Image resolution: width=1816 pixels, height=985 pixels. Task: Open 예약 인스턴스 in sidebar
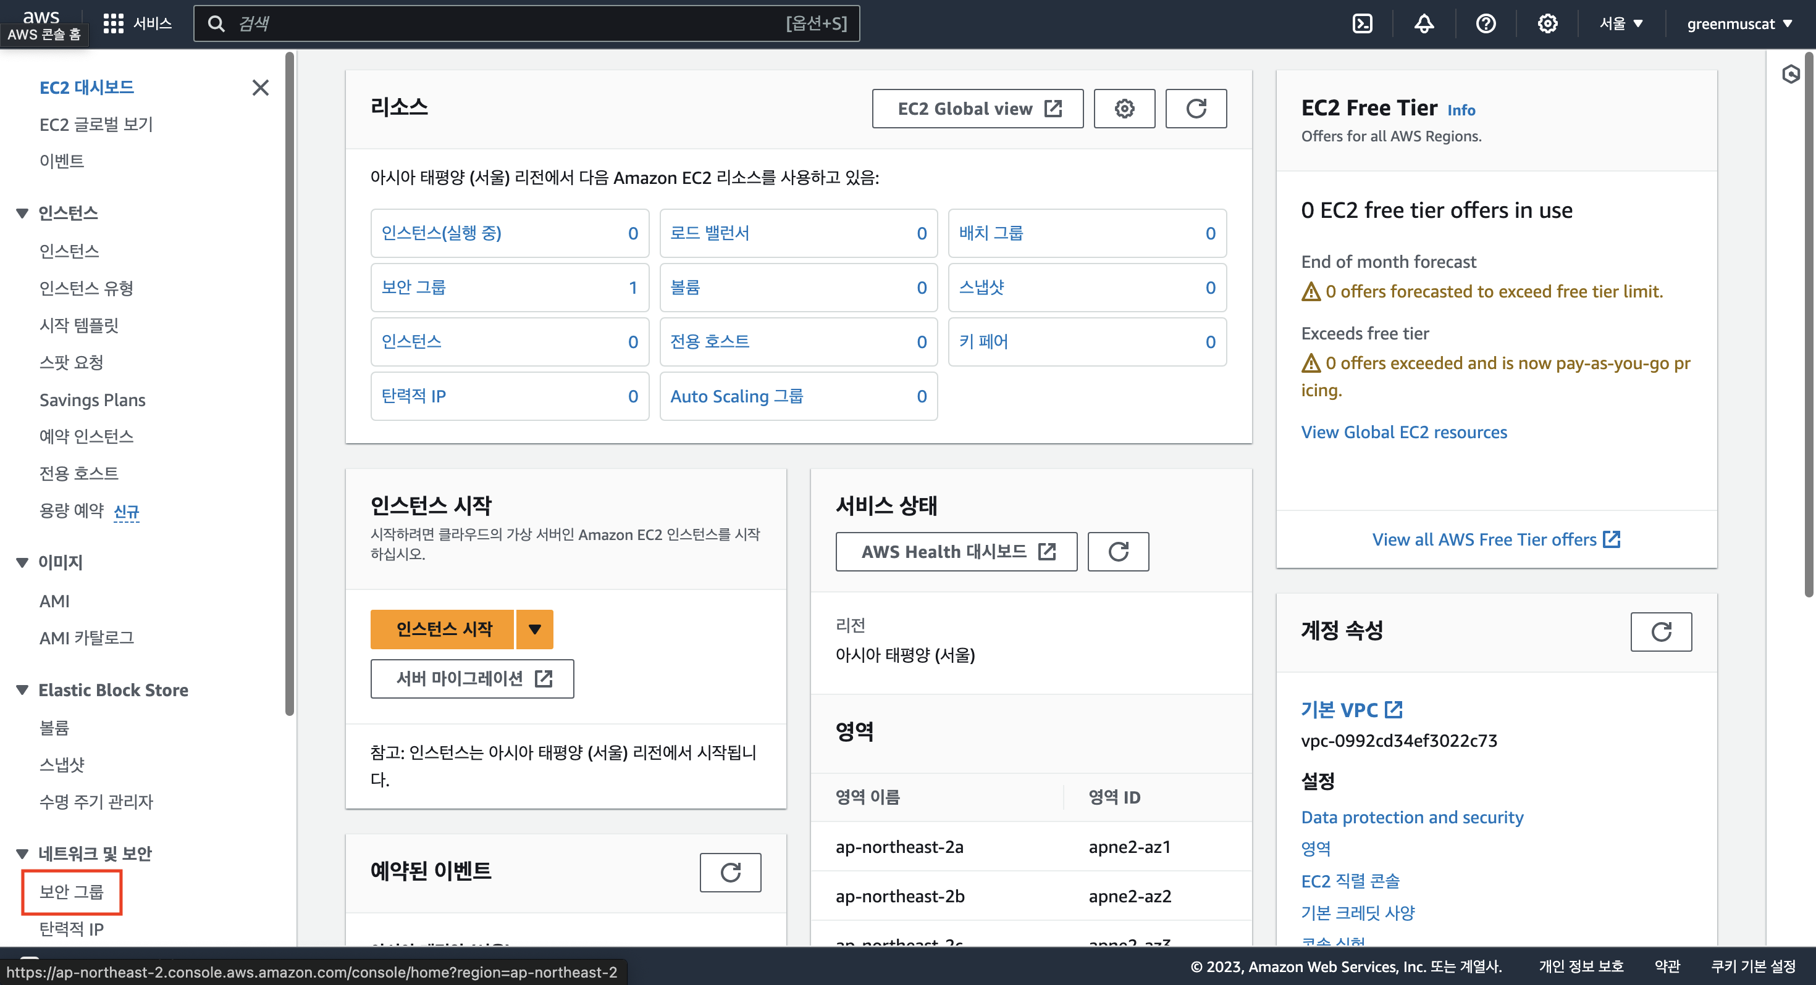pos(86,437)
